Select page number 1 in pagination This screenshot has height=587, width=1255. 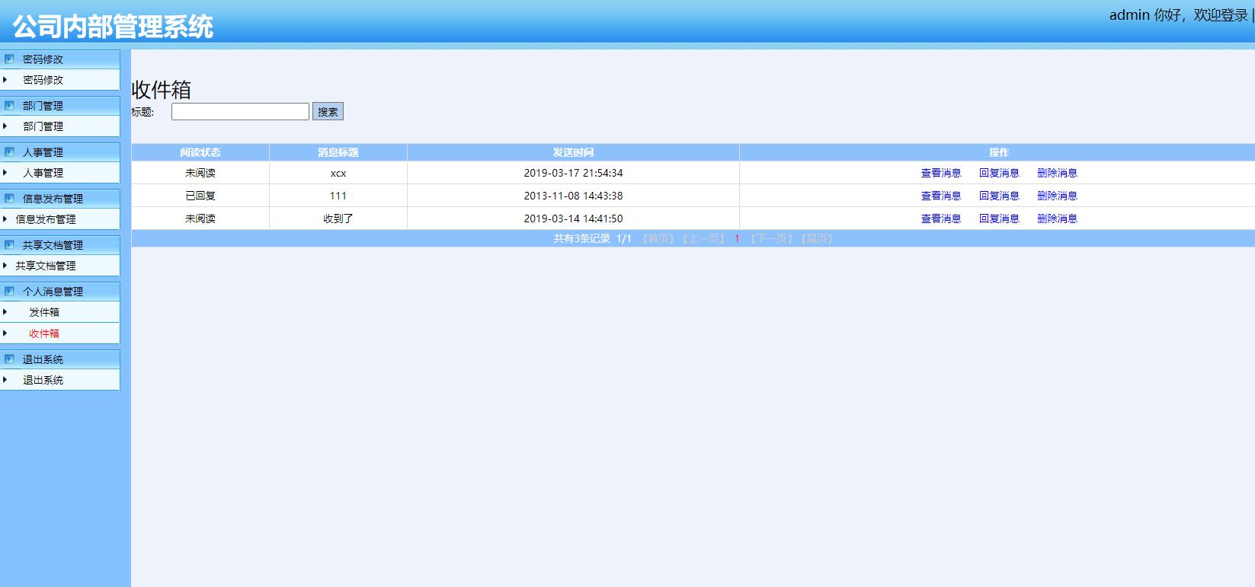737,238
